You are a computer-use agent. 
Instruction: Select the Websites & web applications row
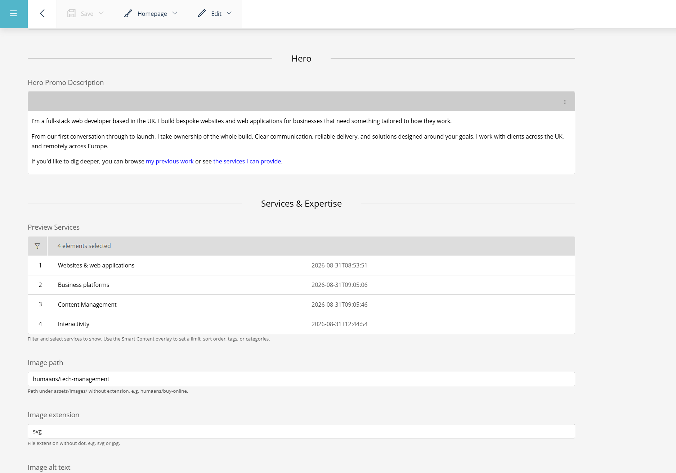pos(301,265)
